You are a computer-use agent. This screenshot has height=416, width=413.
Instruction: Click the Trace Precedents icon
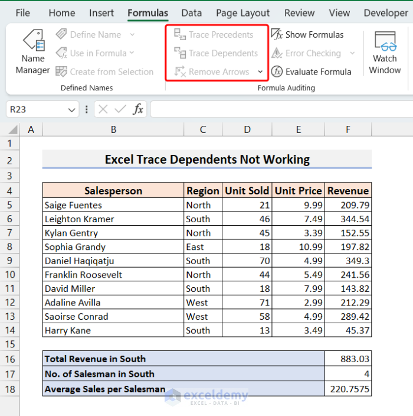click(180, 34)
